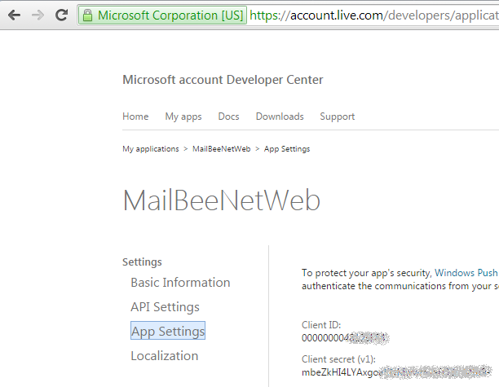The image size is (499, 387).
Task: Open the Support navigation link
Action: coord(338,117)
